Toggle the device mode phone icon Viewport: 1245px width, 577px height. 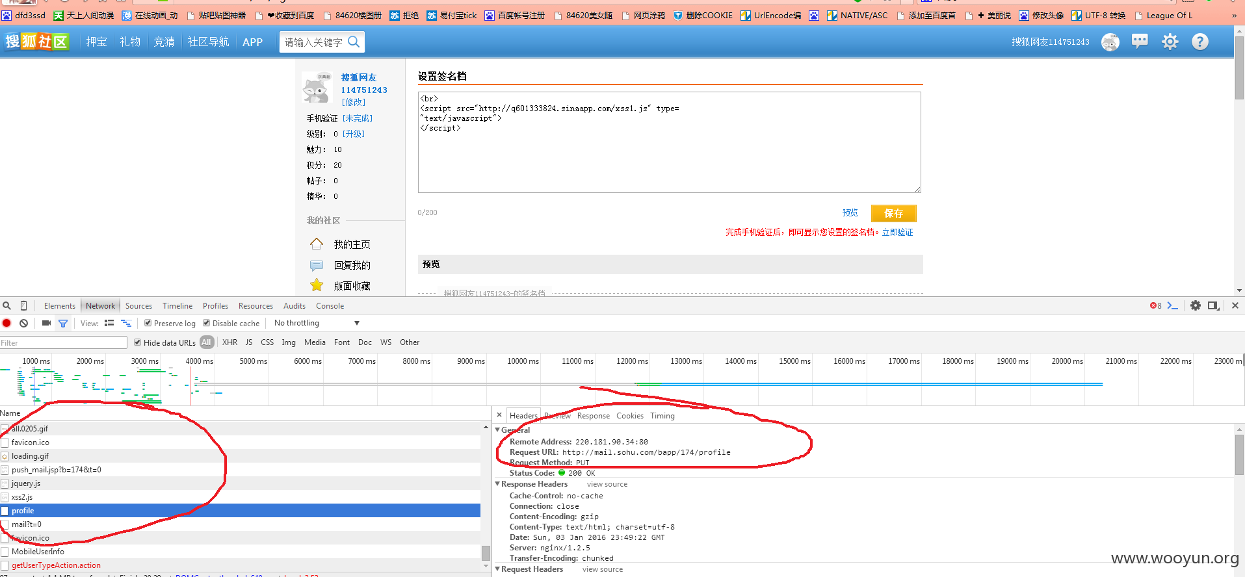click(24, 305)
